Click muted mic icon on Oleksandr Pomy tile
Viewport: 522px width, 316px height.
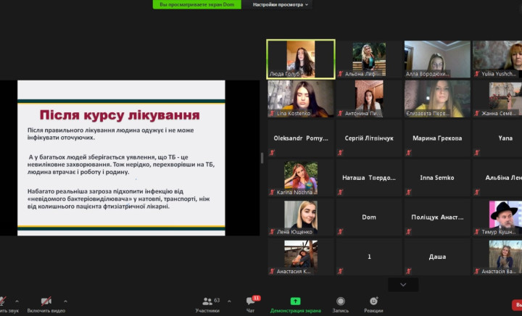pyautogui.click(x=272, y=153)
